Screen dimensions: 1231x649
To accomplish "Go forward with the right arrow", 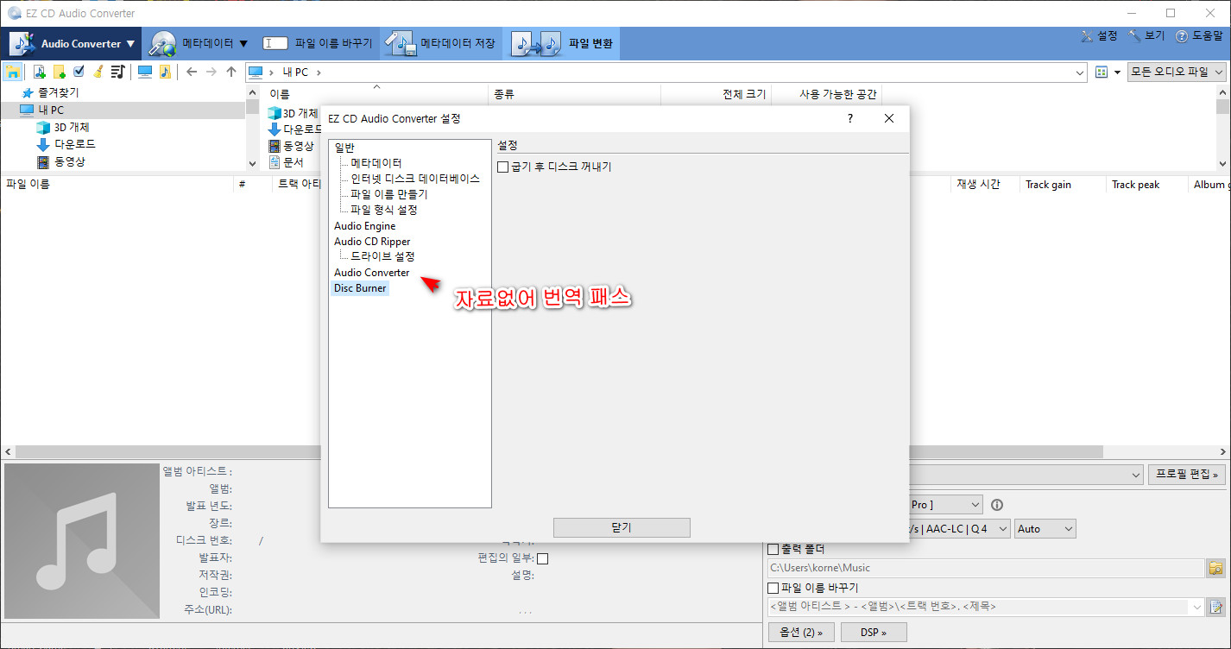I will (x=211, y=72).
